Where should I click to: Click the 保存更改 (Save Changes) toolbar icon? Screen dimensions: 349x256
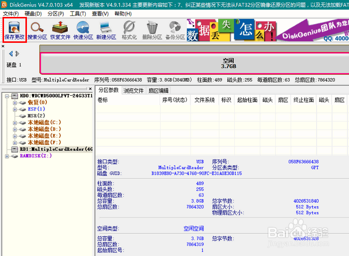[14, 30]
